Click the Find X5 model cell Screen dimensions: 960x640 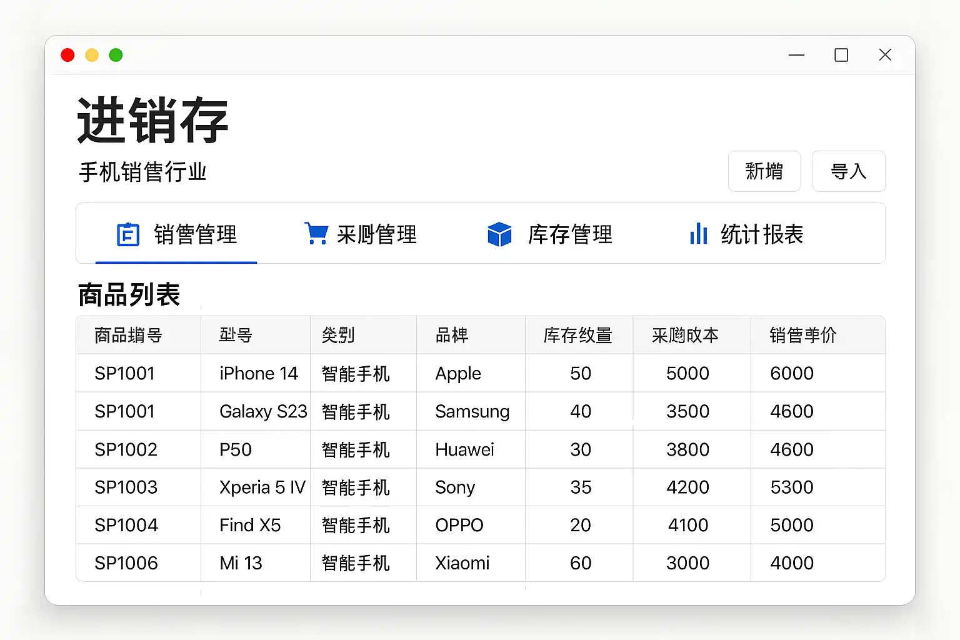click(250, 526)
